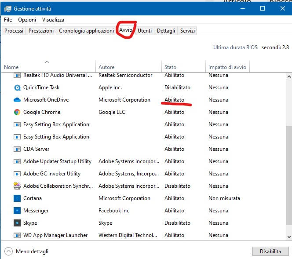
Task: Sort list by Stato column header
Action: (170, 67)
